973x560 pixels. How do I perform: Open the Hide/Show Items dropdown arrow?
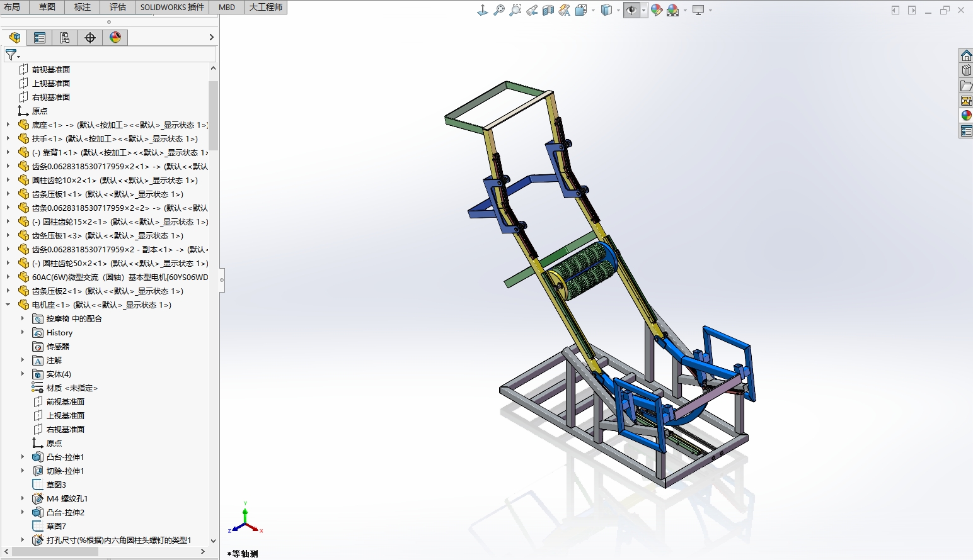643,10
